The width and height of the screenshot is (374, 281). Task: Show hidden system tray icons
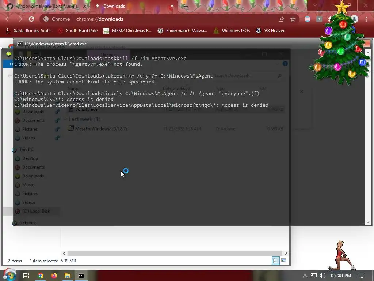tap(305, 276)
